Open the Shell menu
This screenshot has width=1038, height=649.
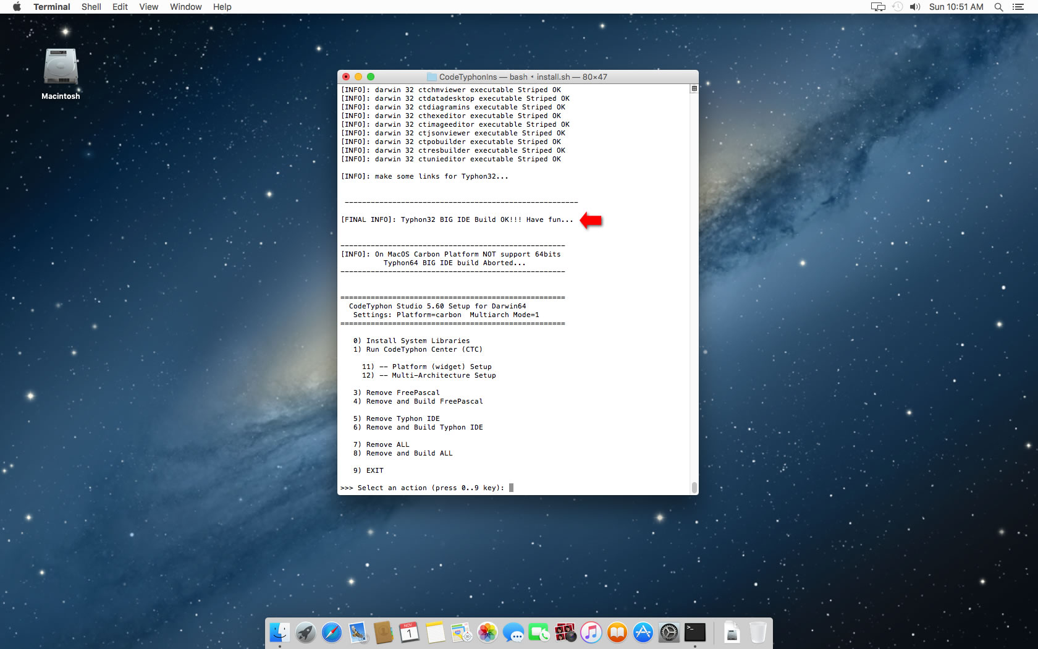point(91,7)
